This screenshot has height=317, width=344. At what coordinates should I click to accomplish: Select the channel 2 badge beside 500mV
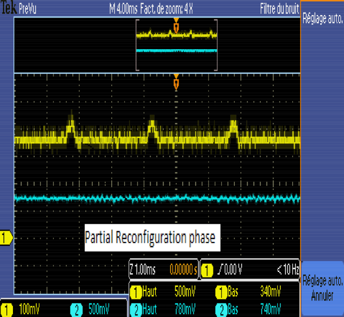pyautogui.click(x=76, y=310)
